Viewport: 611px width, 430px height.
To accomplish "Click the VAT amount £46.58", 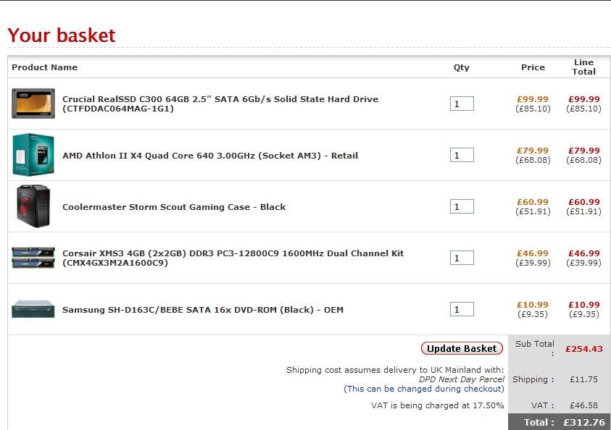I will click(x=583, y=405).
